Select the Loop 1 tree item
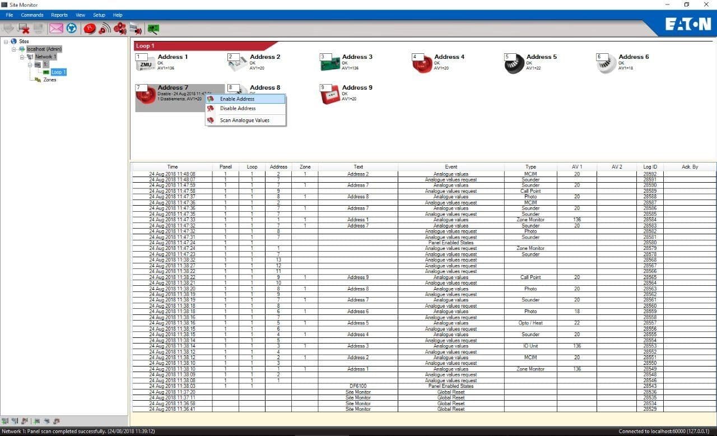The image size is (717, 436). [x=58, y=72]
